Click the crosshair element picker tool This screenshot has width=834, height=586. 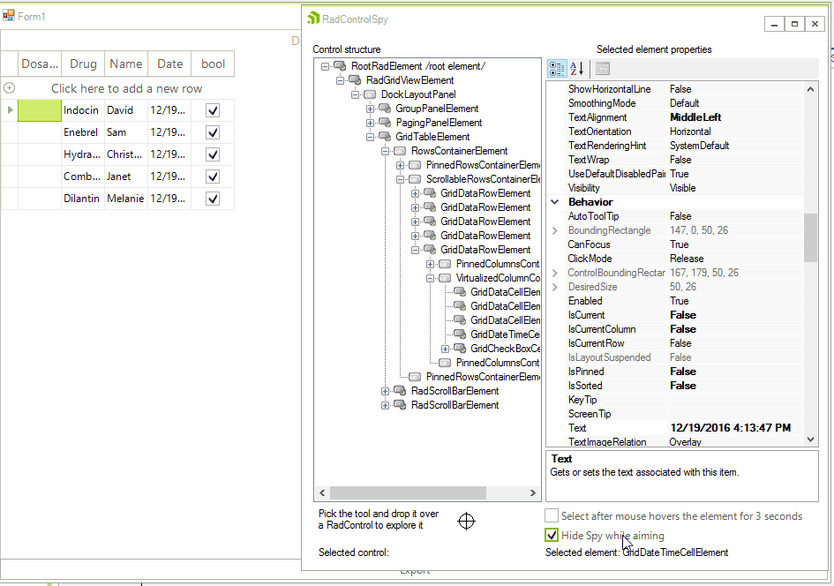[466, 522]
